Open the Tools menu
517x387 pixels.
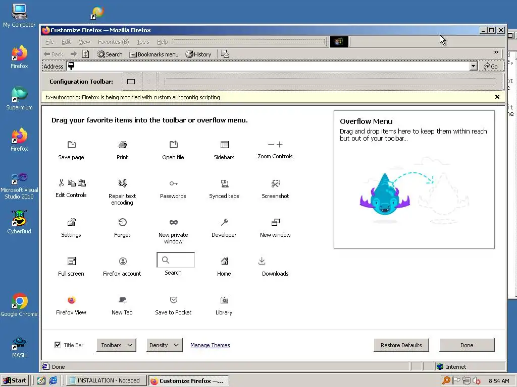143,42
